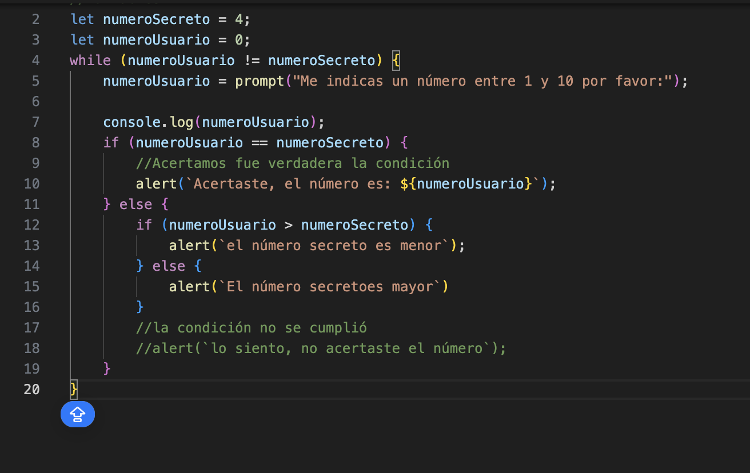Click 'else' keyword on line 14

click(169, 266)
